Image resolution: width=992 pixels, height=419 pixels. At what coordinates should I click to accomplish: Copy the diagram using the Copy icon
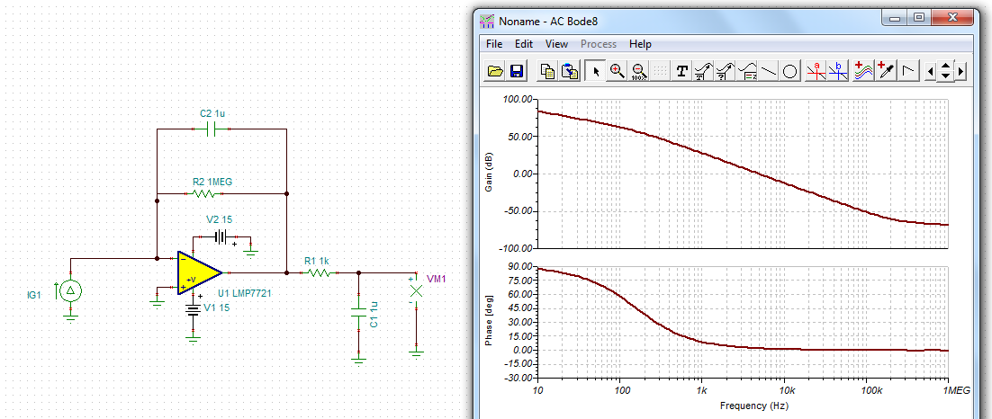click(x=547, y=71)
